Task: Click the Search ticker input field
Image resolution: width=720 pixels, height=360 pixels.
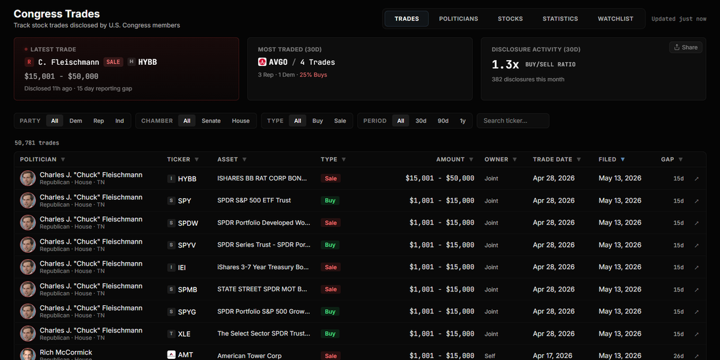Action: [513, 121]
